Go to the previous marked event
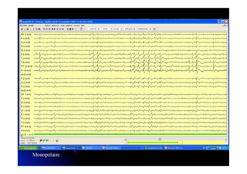 [x=47, y=29]
